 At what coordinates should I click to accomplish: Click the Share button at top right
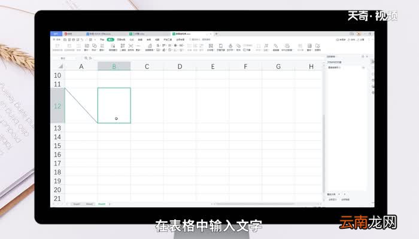click(x=361, y=39)
